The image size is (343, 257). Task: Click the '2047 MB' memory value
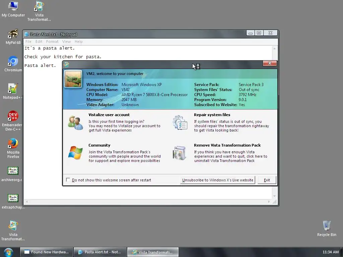coord(129,100)
